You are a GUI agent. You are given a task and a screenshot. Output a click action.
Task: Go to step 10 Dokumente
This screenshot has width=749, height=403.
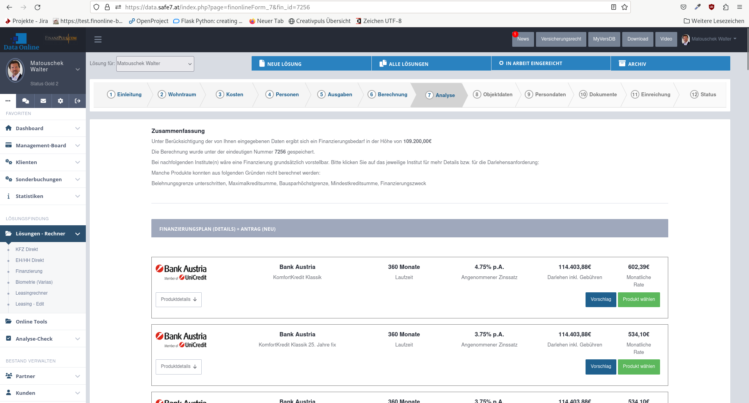pos(598,94)
